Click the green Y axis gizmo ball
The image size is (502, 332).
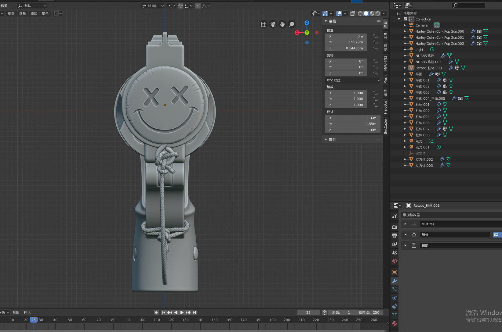click(307, 33)
